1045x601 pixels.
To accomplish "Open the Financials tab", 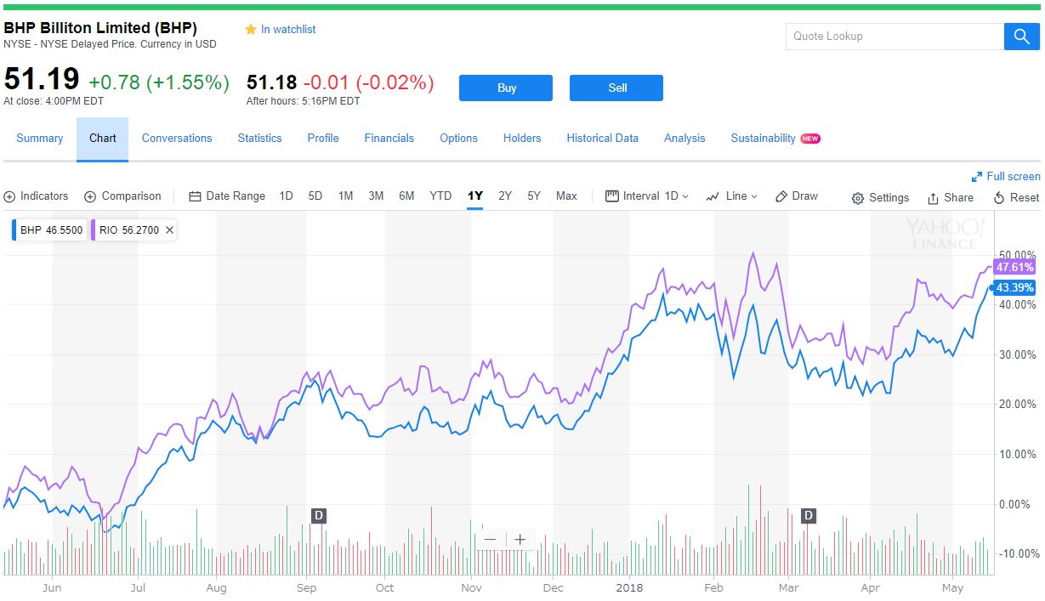I will [389, 139].
